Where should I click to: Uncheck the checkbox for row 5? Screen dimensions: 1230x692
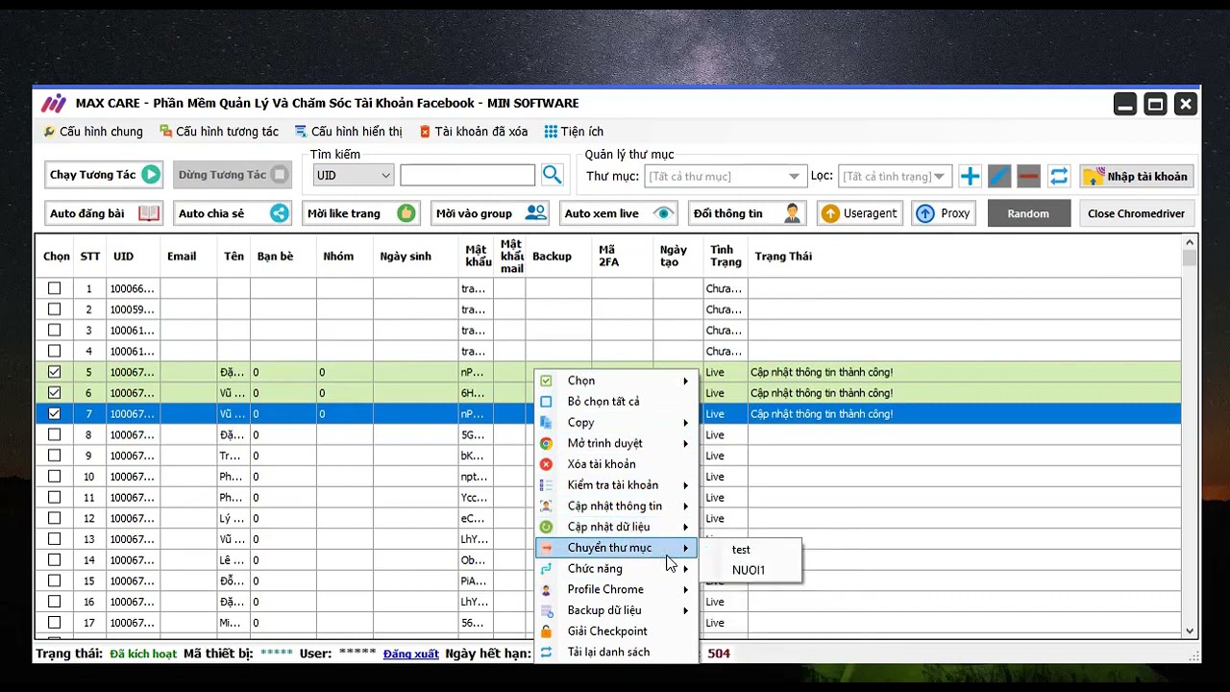pos(55,372)
